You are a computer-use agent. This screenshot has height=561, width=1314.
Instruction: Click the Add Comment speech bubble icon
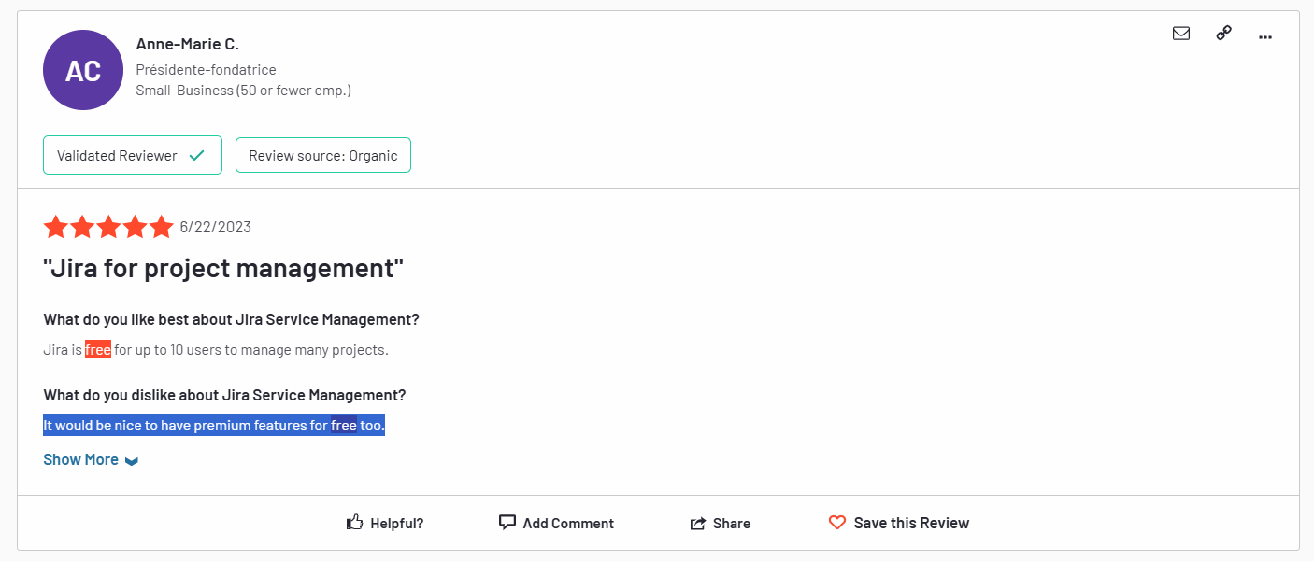tap(507, 523)
